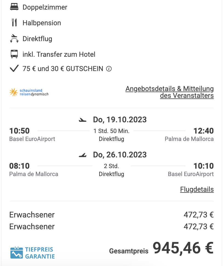
Task: Open Angebotsdetails & Mitteilung des Veranstalters link
Action: 170,92
